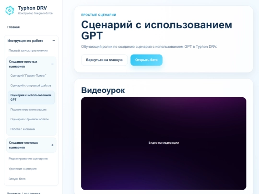
Task: Open Сценарий "Привет-Привет" page
Action: point(28,76)
